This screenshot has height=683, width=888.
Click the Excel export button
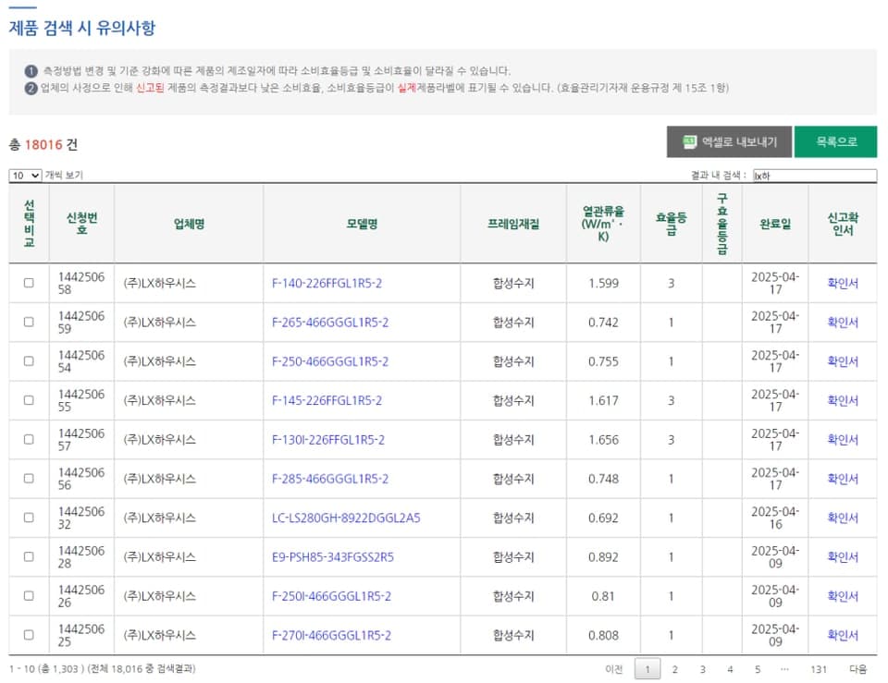coord(729,141)
